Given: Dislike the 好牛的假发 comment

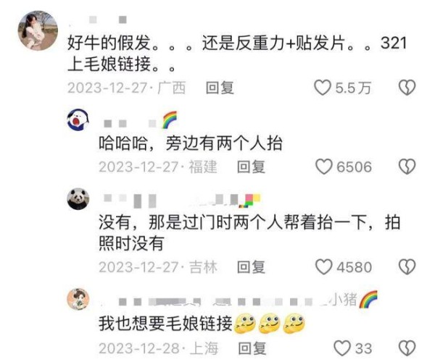Looking at the screenshot, I should tap(407, 88).
